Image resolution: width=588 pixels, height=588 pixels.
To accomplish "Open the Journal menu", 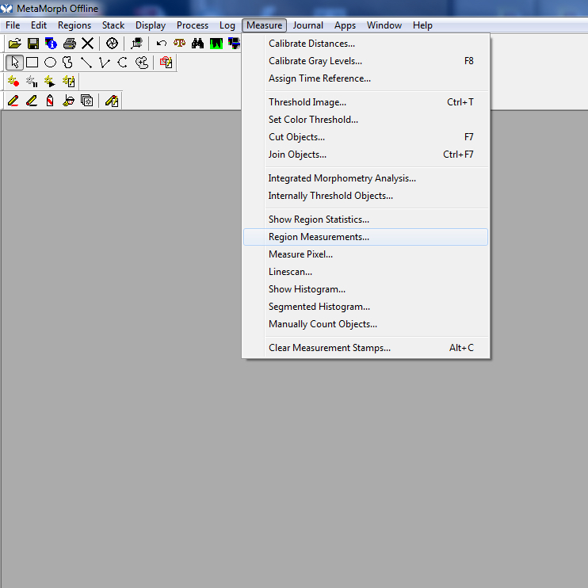I will pos(308,25).
